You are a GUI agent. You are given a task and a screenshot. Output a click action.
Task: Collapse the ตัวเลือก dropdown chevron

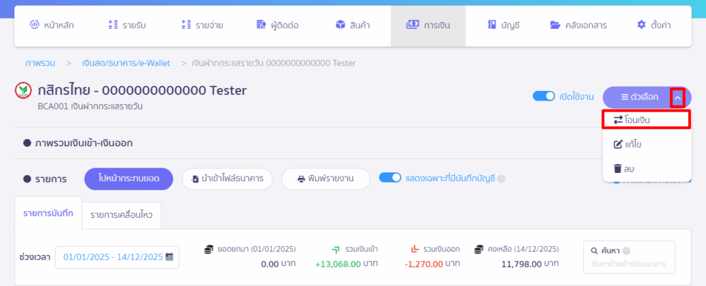[x=678, y=97]
